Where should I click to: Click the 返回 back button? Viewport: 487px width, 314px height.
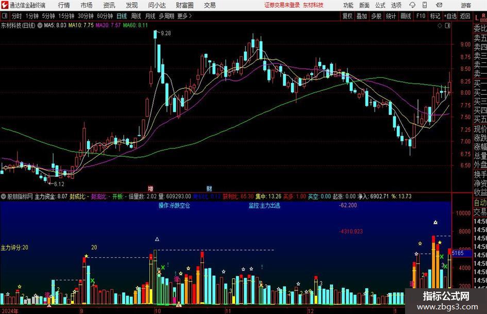465,16
